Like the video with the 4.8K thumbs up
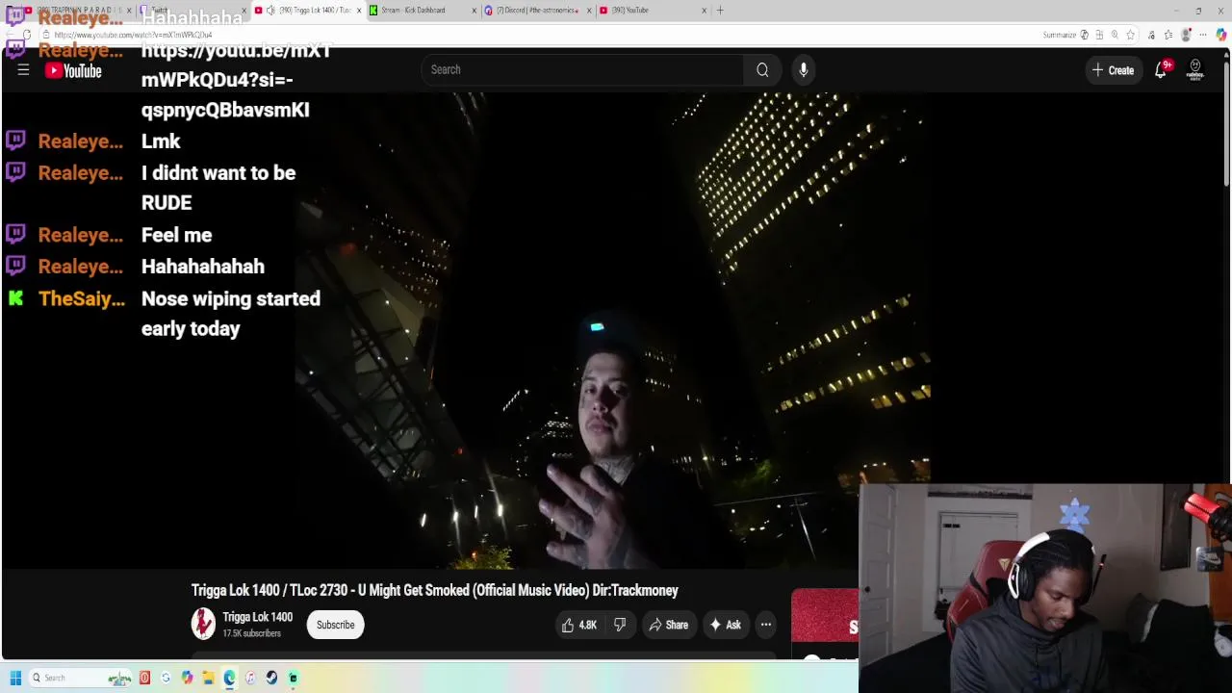This screenshot has width=1232, height=693. (x=579, y=625)
